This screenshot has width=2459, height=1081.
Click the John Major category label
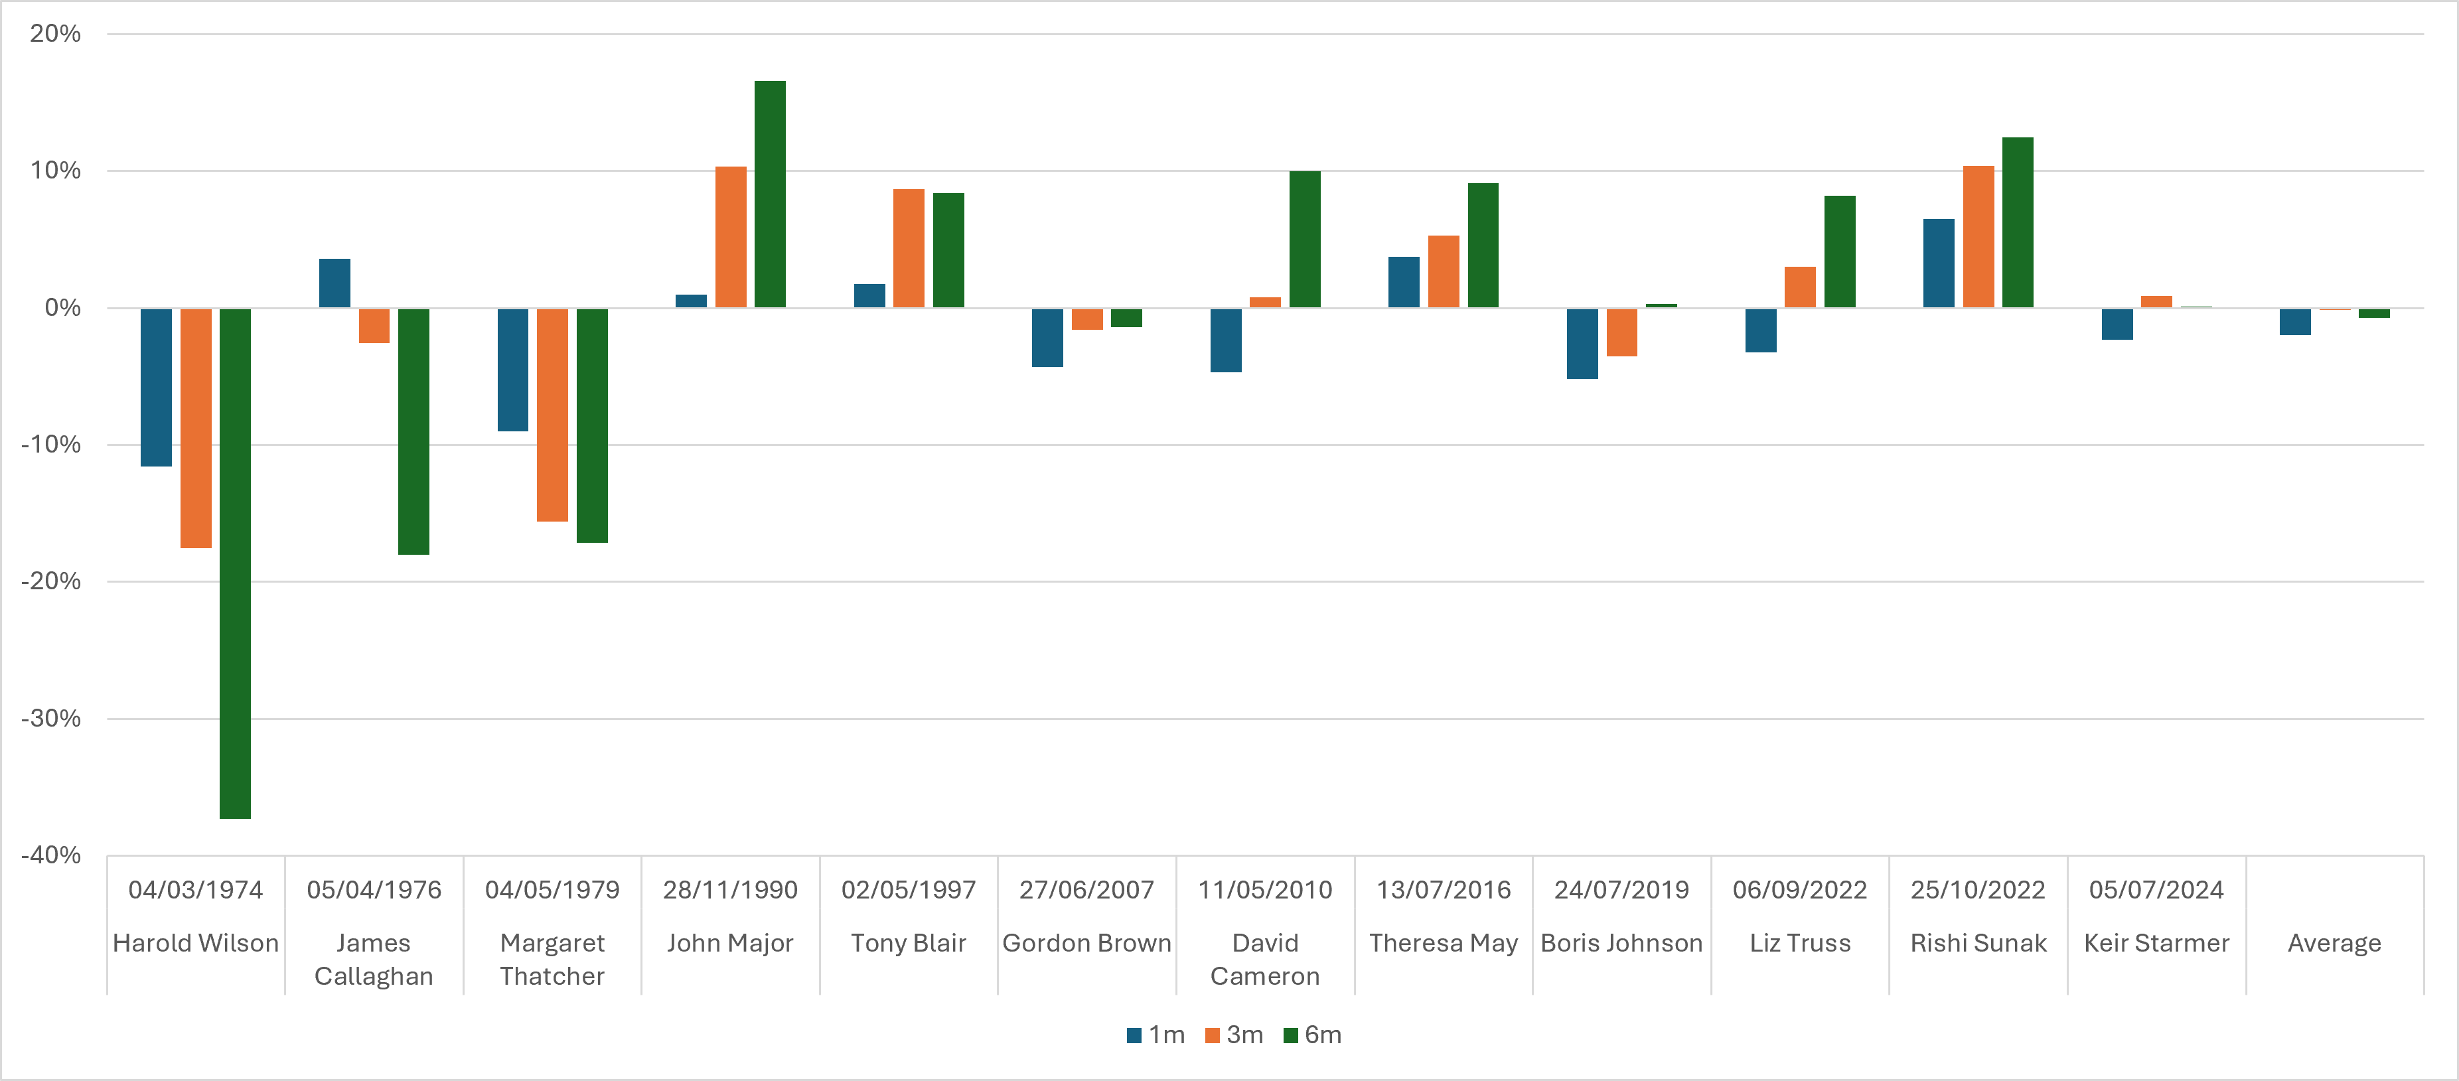coord(730,943)
